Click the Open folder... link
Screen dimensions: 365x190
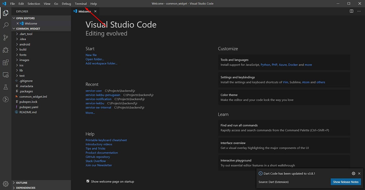click(x=95, y=59)
